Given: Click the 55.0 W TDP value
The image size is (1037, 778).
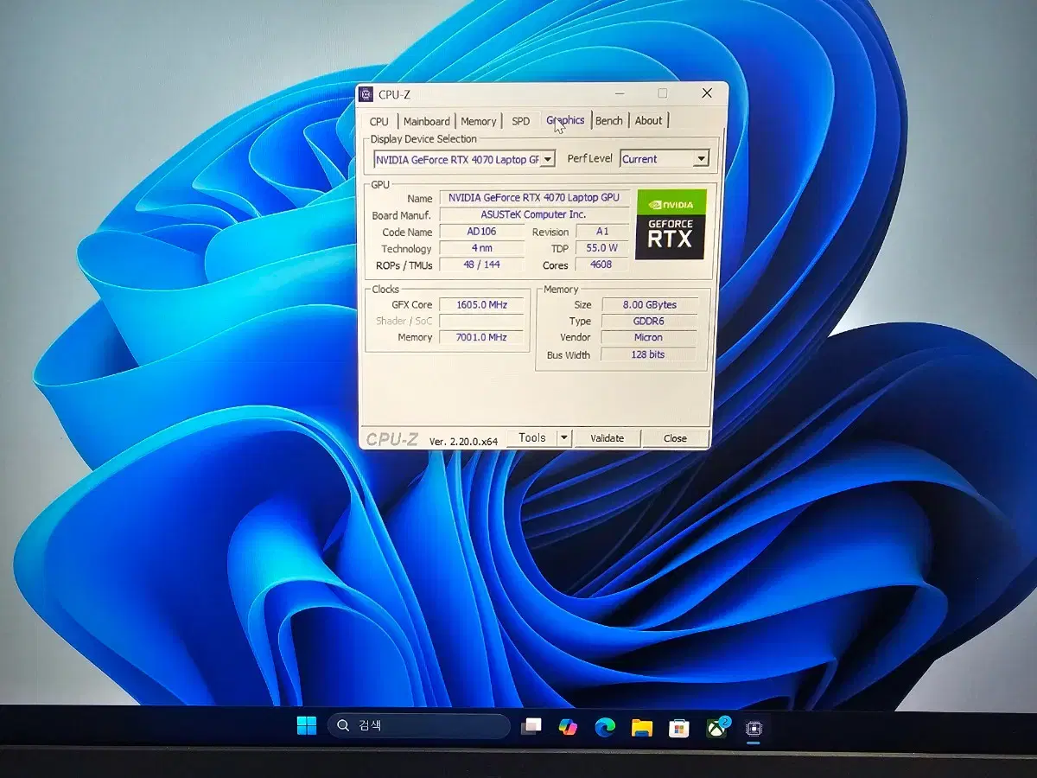Looking at the screenshot, I should tap(602, 248).
